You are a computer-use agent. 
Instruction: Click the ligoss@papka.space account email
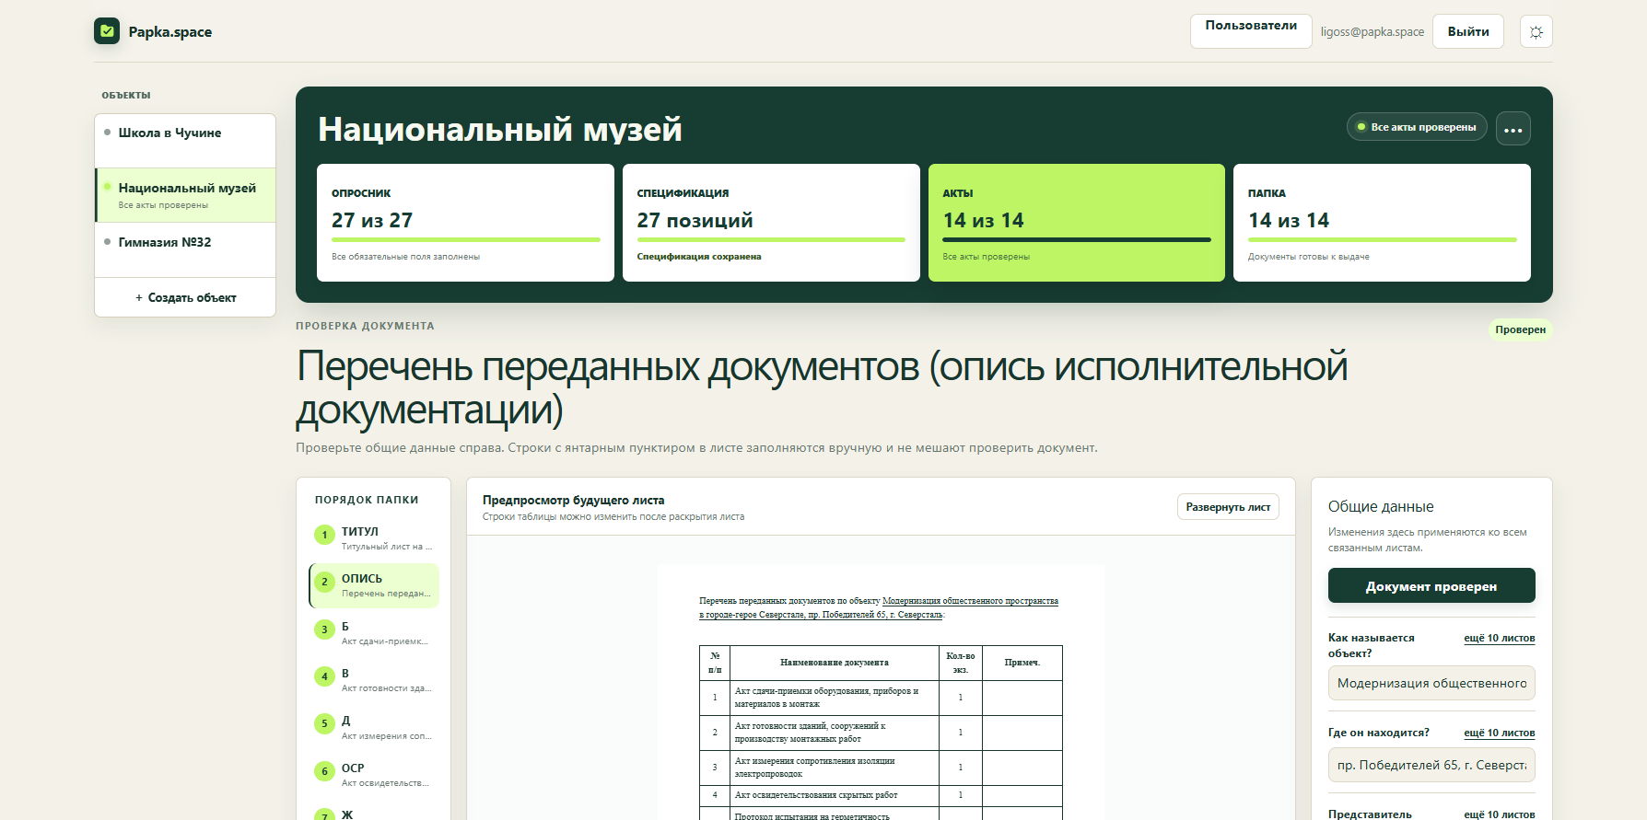tap(1372, 32)
